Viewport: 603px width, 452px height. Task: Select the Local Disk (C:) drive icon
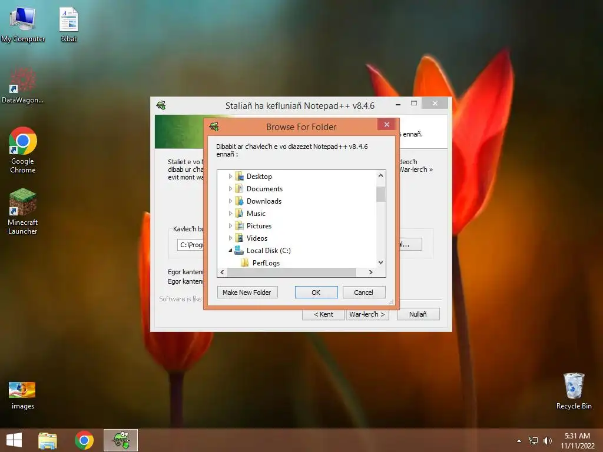[x=239, y=250]
